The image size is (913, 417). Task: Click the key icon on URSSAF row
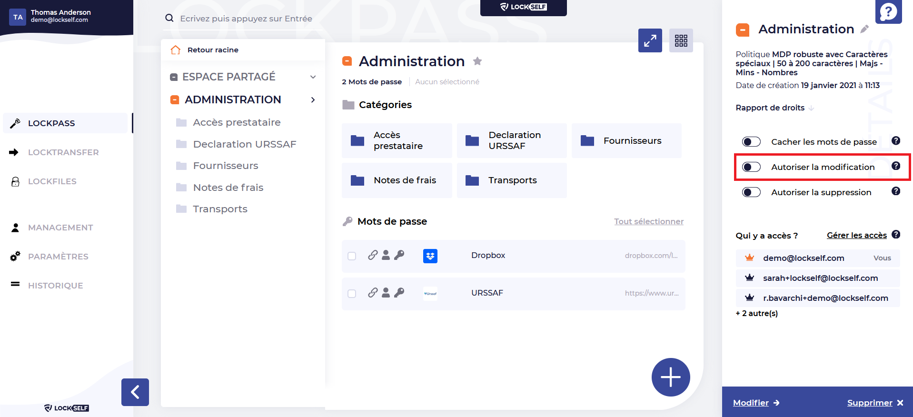399,293
